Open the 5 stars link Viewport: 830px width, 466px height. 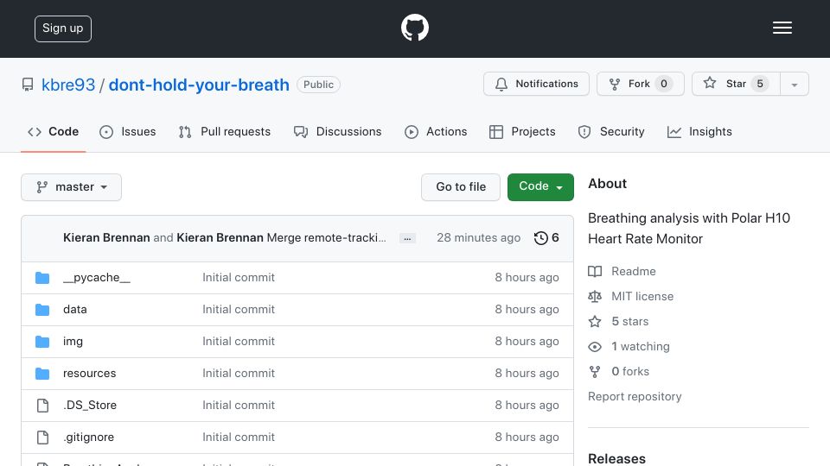[630, 321]
